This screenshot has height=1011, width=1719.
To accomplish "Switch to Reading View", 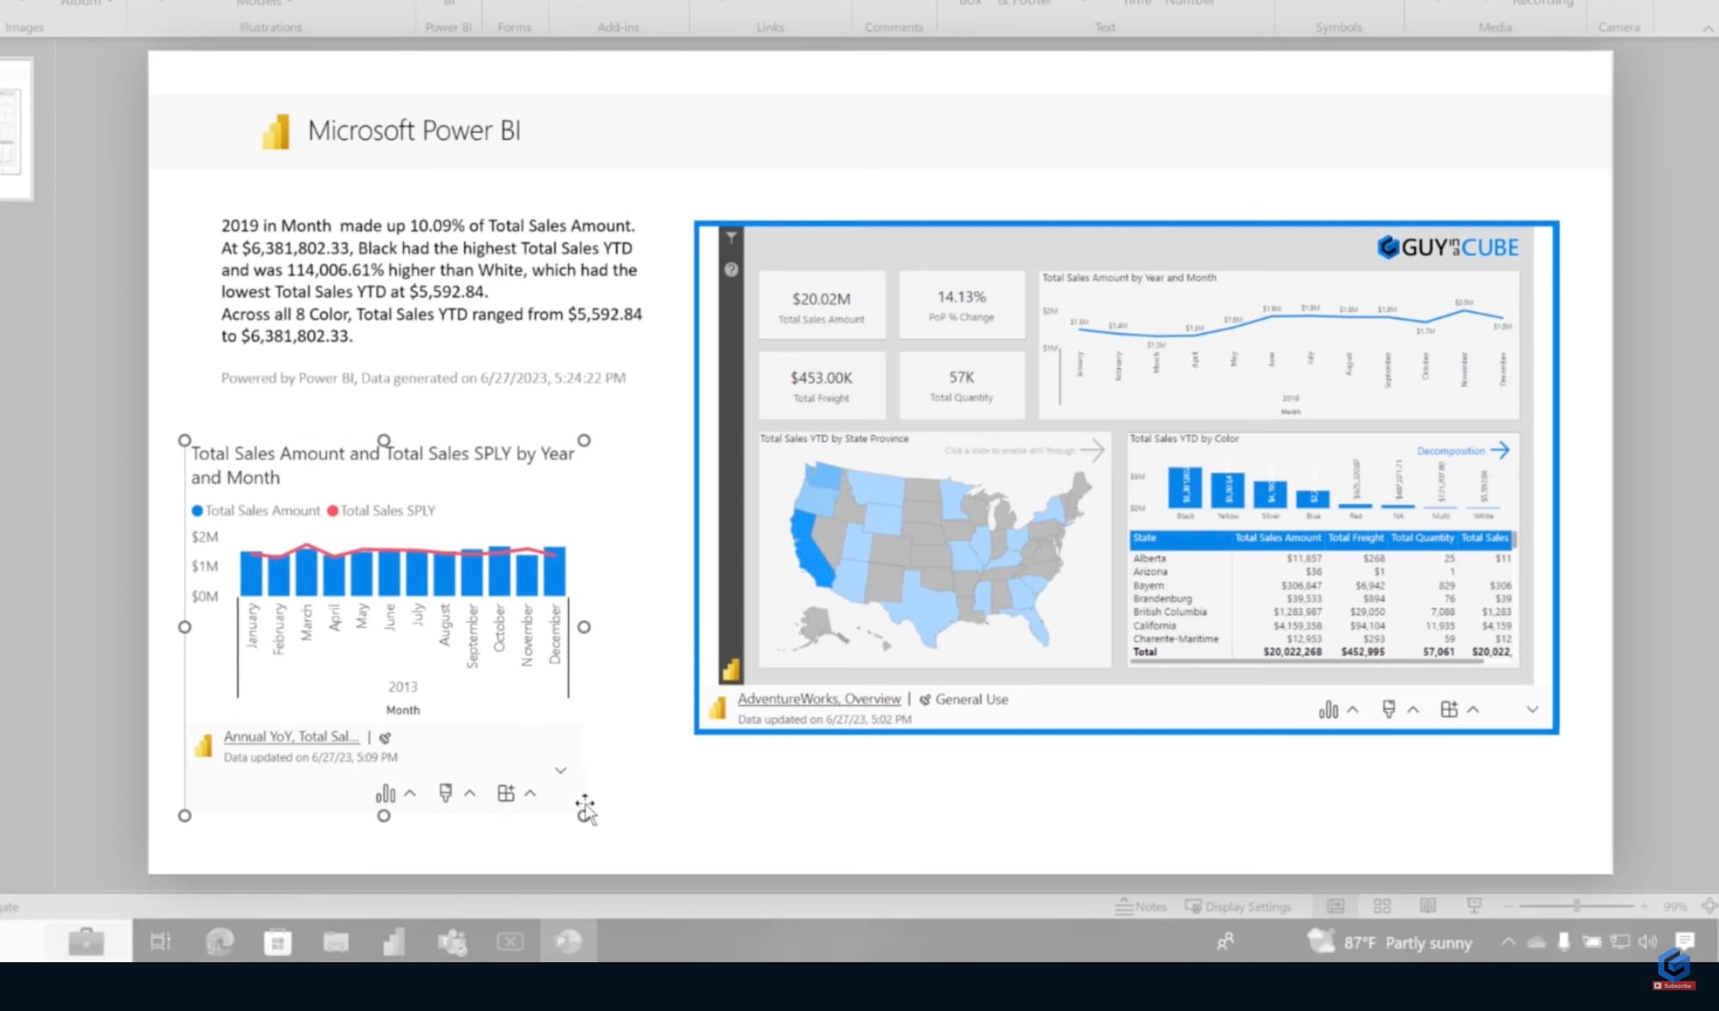I will click(x=1428, y=906).
